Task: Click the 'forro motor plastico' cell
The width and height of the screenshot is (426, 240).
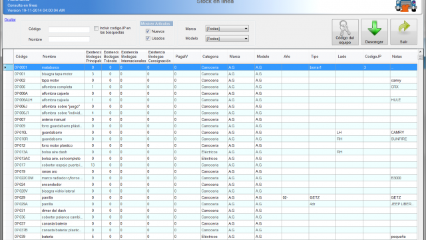Action: click(63, 145)
